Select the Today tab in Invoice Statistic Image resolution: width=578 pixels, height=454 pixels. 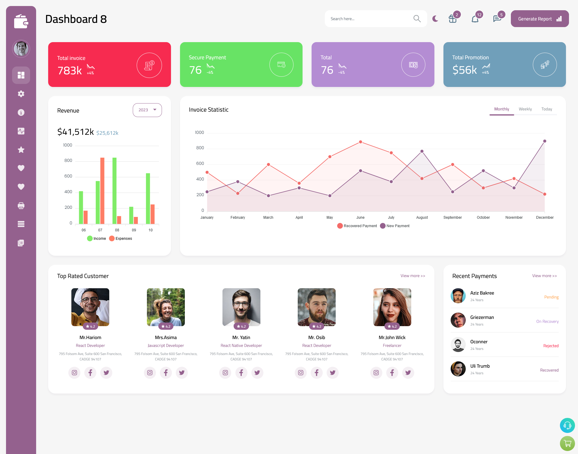[547, 109]
